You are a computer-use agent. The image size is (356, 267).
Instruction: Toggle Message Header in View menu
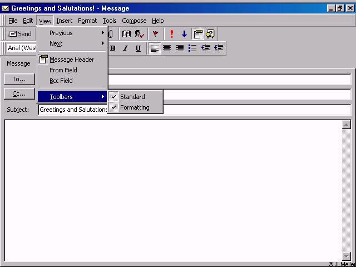[72, 60]
